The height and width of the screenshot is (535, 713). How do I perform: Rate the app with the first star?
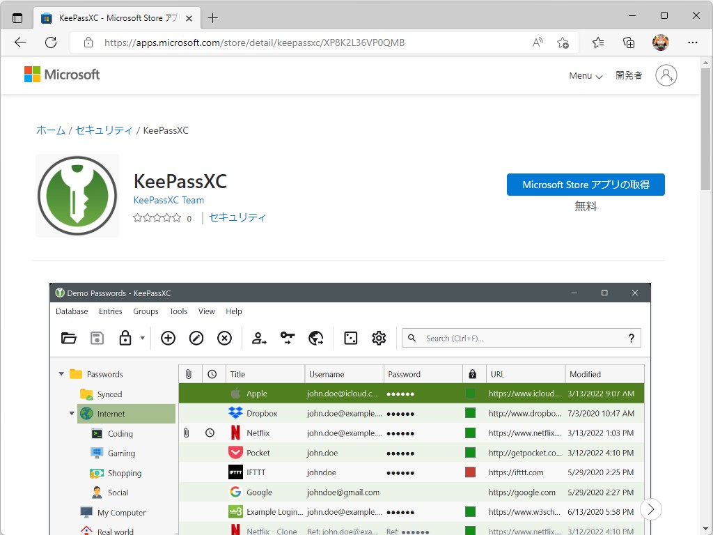point(137,217)
